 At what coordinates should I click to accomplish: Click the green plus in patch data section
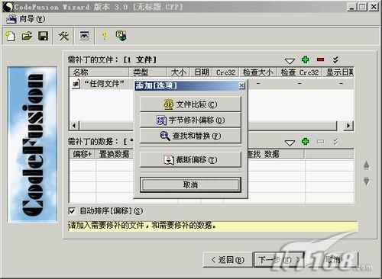[x=305, y=141]
